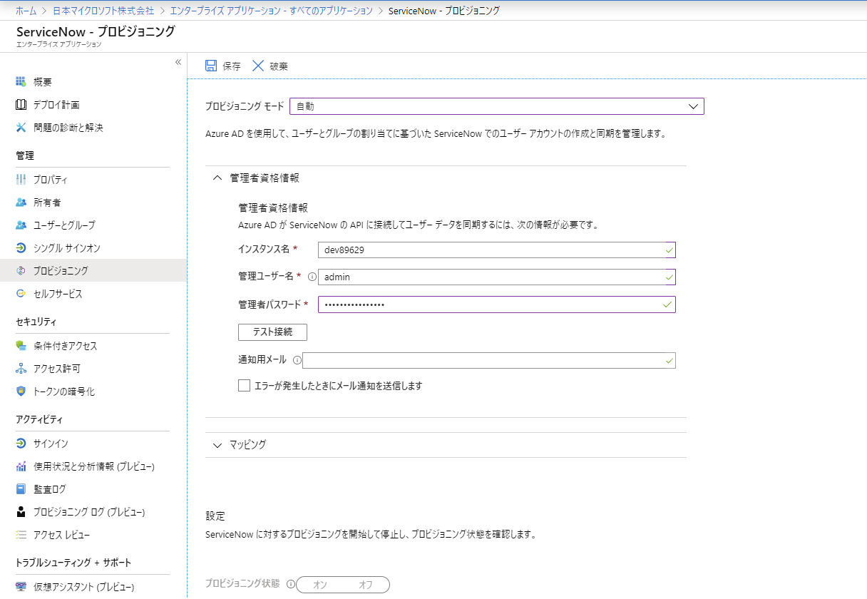Click the 破棄 X icon

click(x=258, y=66)
